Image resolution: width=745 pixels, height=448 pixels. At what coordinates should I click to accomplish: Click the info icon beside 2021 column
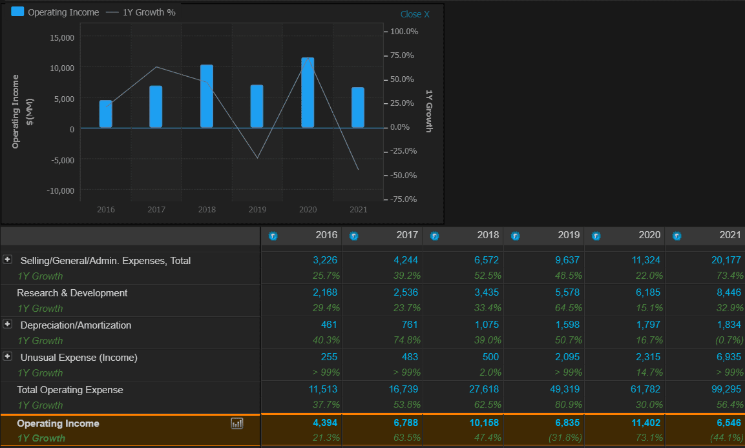pyautogui.click(x=677, y=236)
